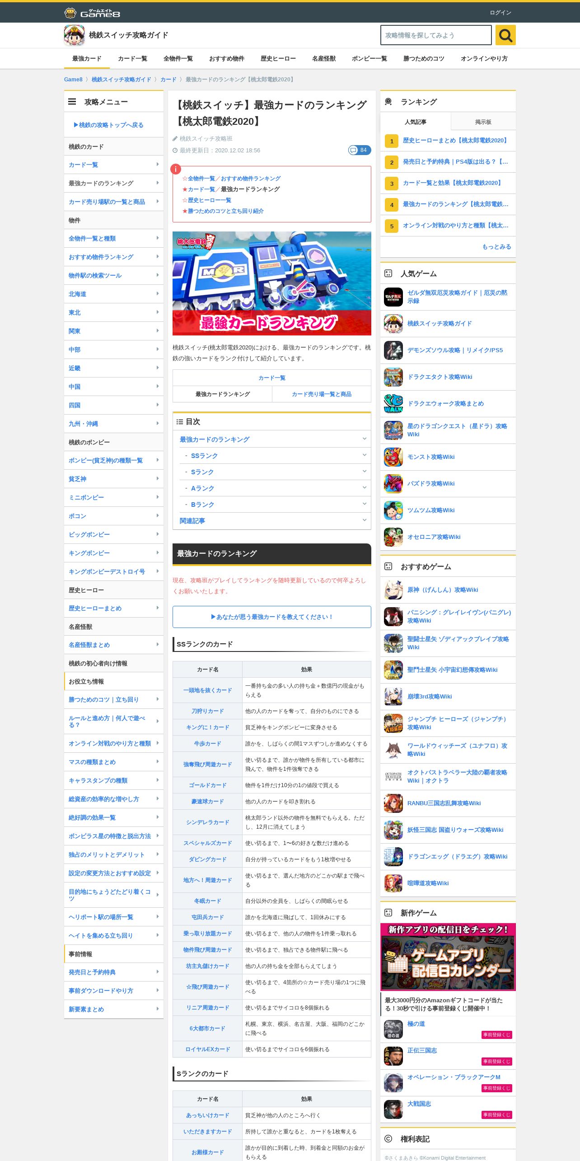
Task: Open the 刀狩りカード link
Action: click(x=208, y=711)
